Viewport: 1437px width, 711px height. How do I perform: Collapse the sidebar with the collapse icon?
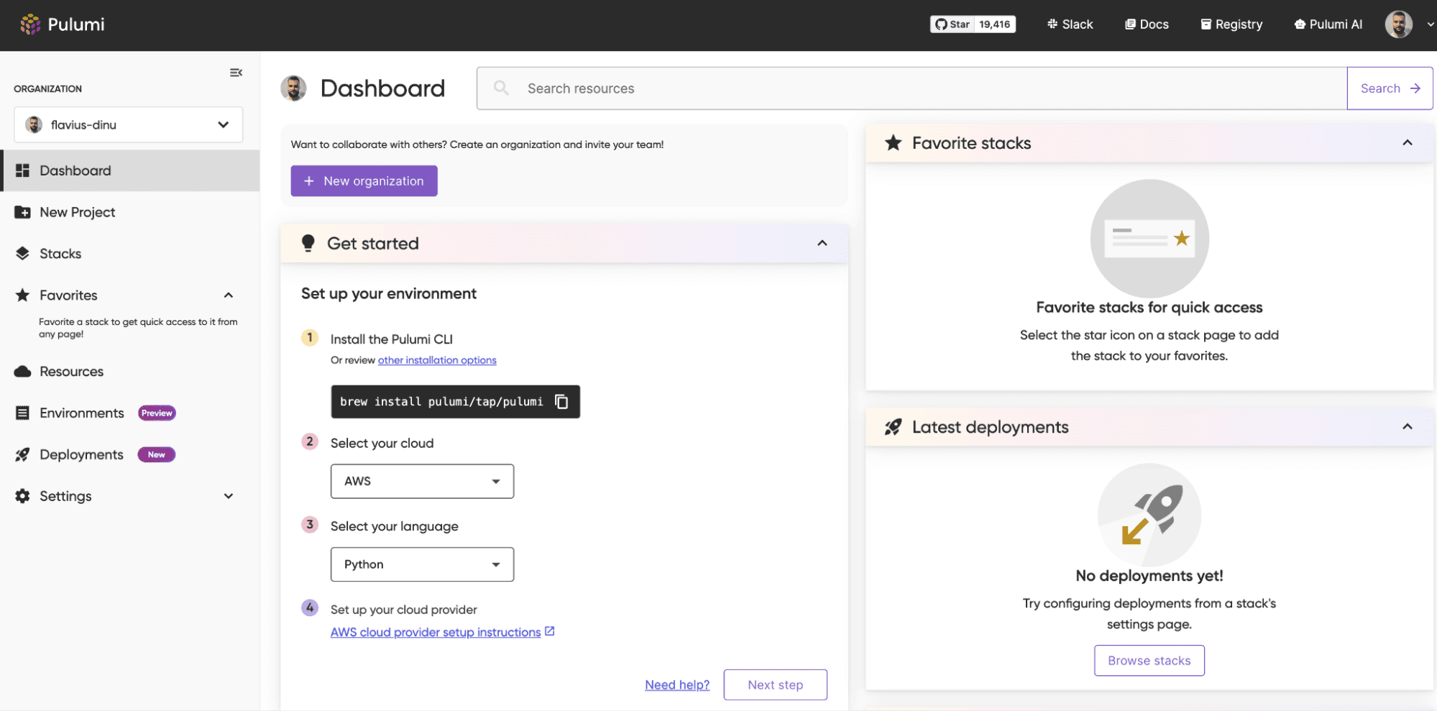coord(236,72)
